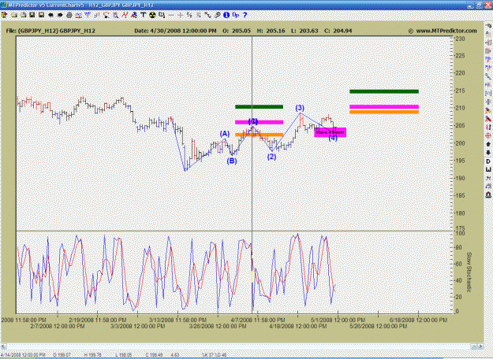Click the 'O: 205.05' open value
The image size is (493, 359).
237,31
